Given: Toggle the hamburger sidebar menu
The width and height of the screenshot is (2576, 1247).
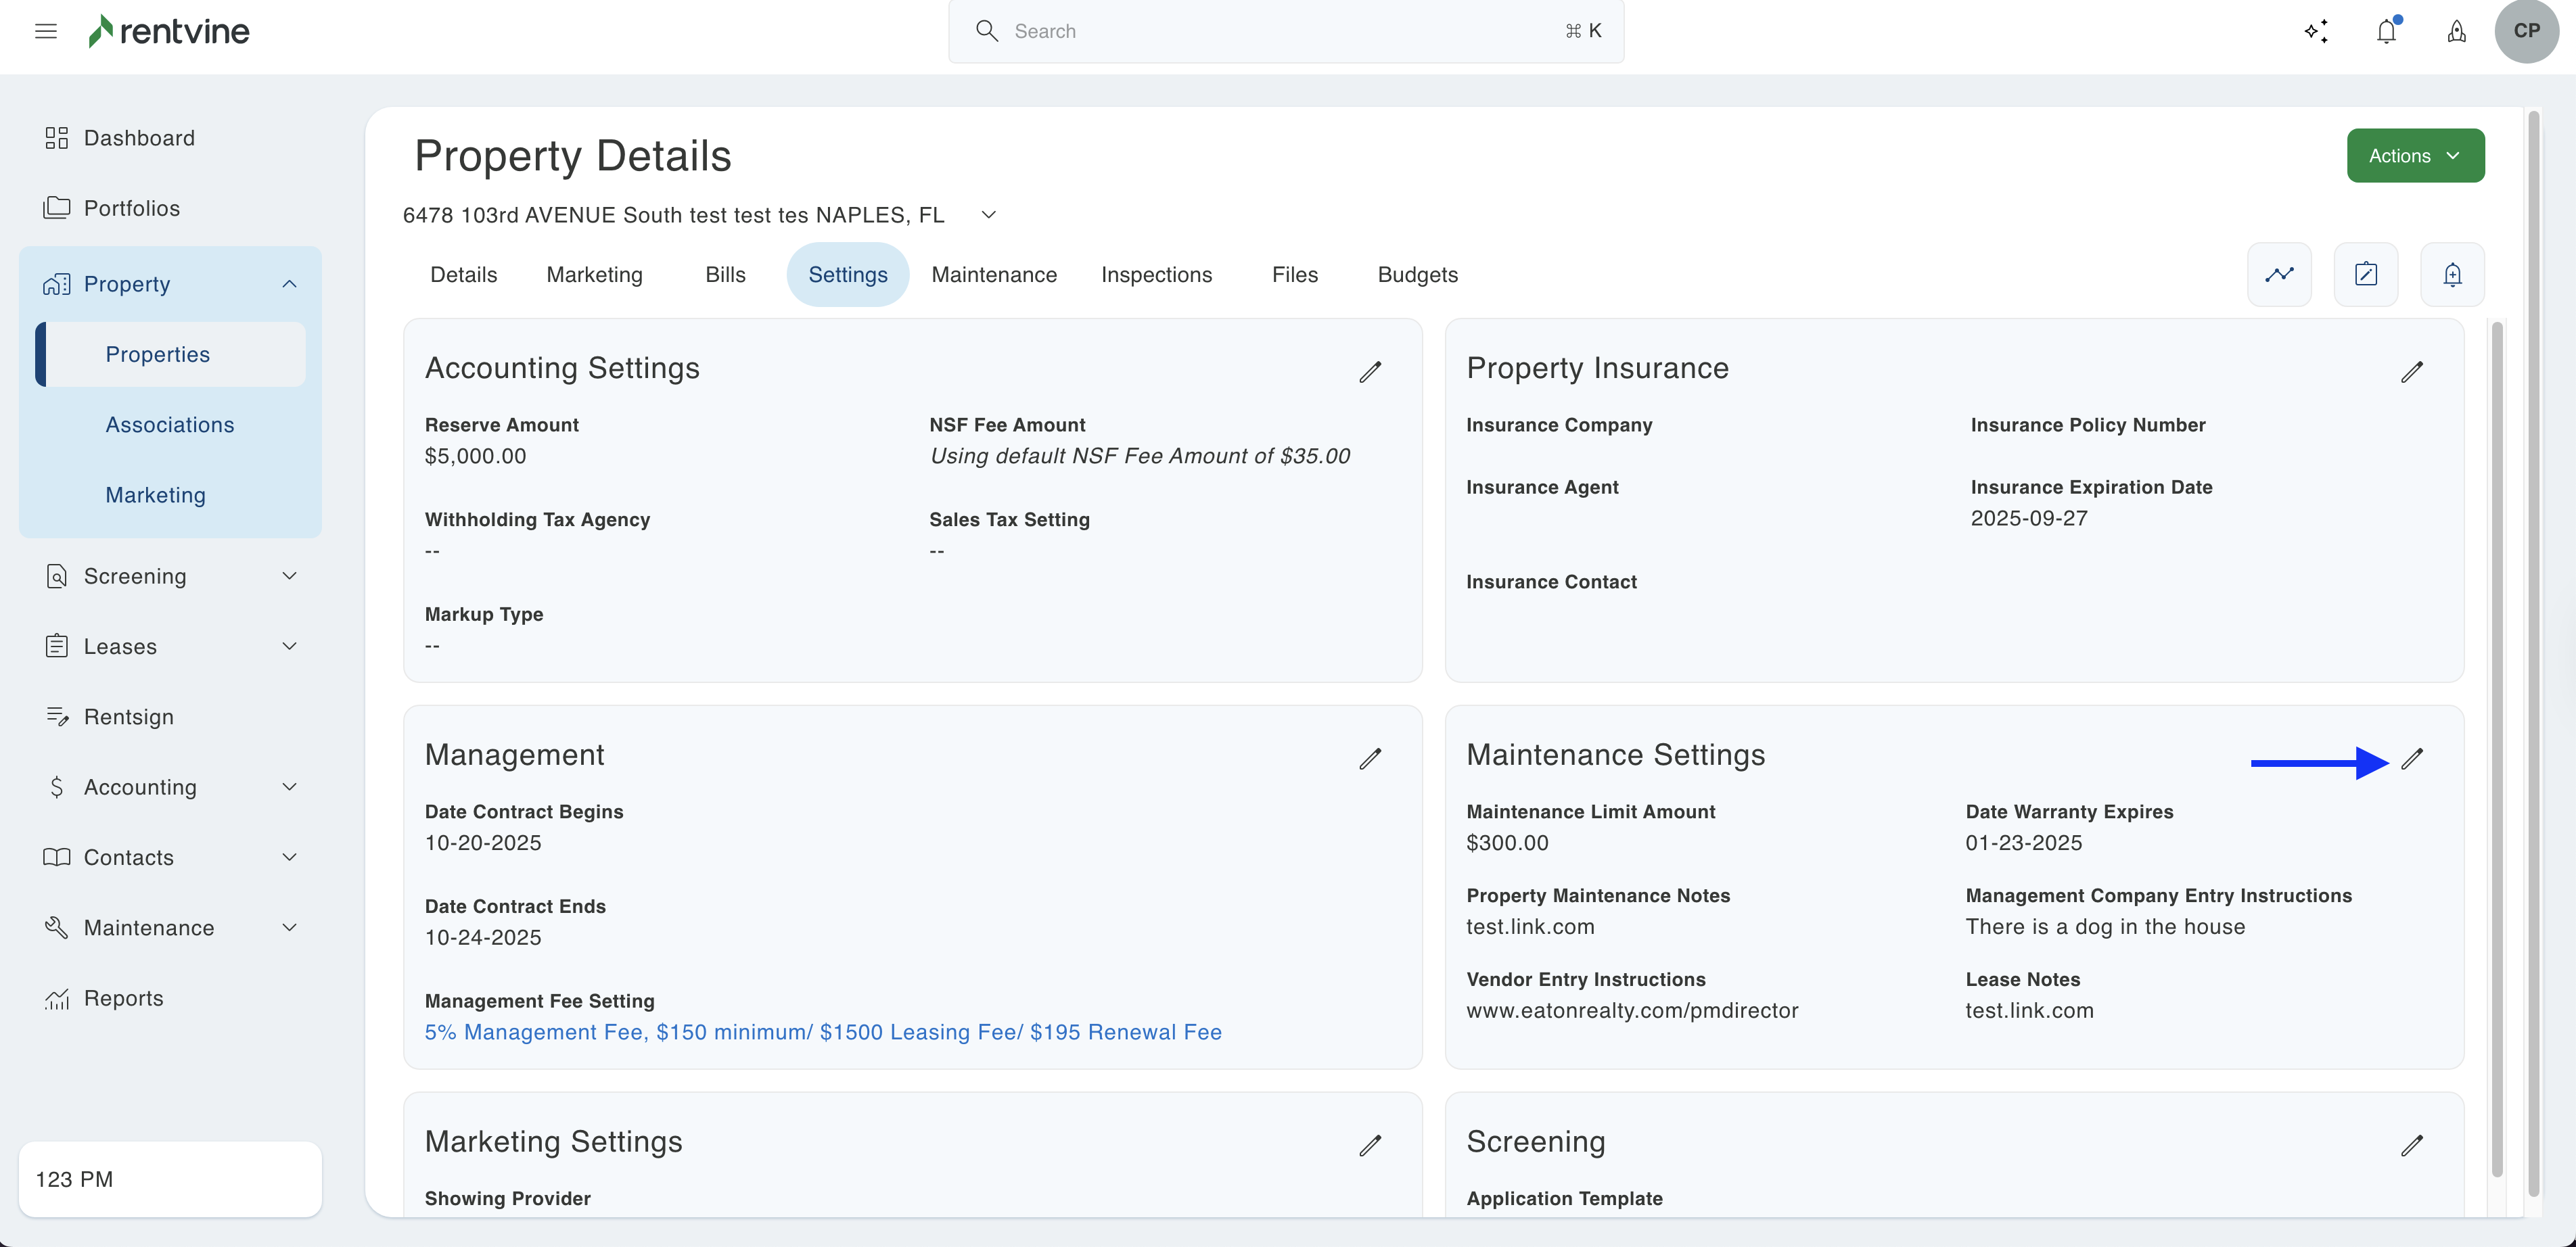Looking at the screenshot, I should [46, 31].
